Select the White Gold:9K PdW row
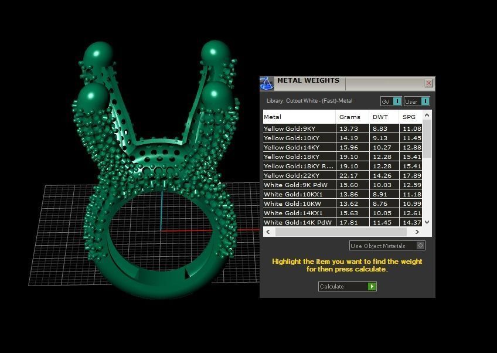The width and height of the screenshot is (497, 353). tap(342, 185)
